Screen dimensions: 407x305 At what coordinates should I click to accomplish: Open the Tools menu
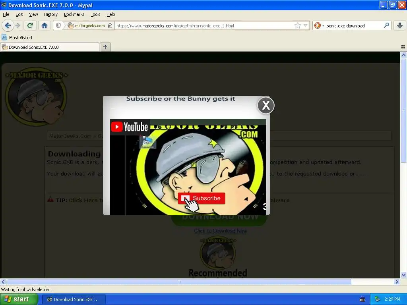click(x=95, y=14)
